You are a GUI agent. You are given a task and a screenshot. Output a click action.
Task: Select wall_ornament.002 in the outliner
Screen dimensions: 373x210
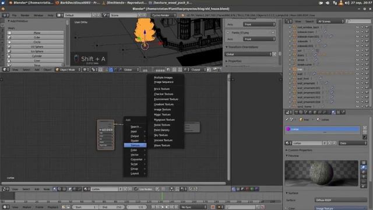click(x=309, y=93)
